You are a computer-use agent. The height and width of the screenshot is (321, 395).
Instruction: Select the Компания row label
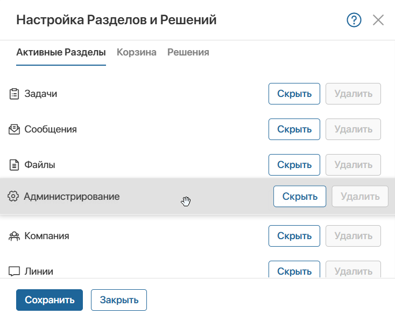(x=47, y=236)
